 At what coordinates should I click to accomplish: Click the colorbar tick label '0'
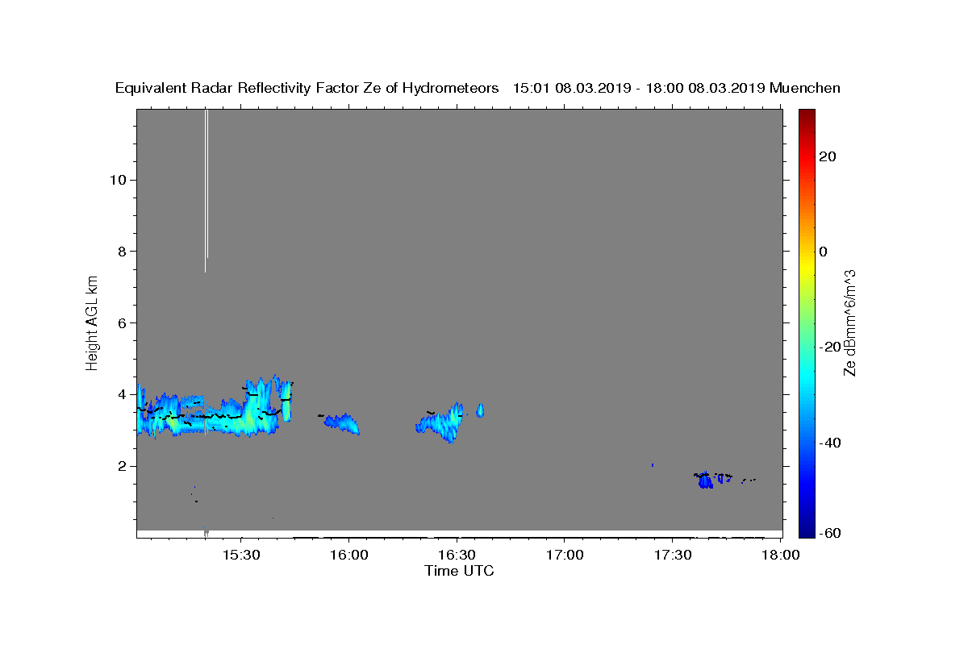pos(823,252)
